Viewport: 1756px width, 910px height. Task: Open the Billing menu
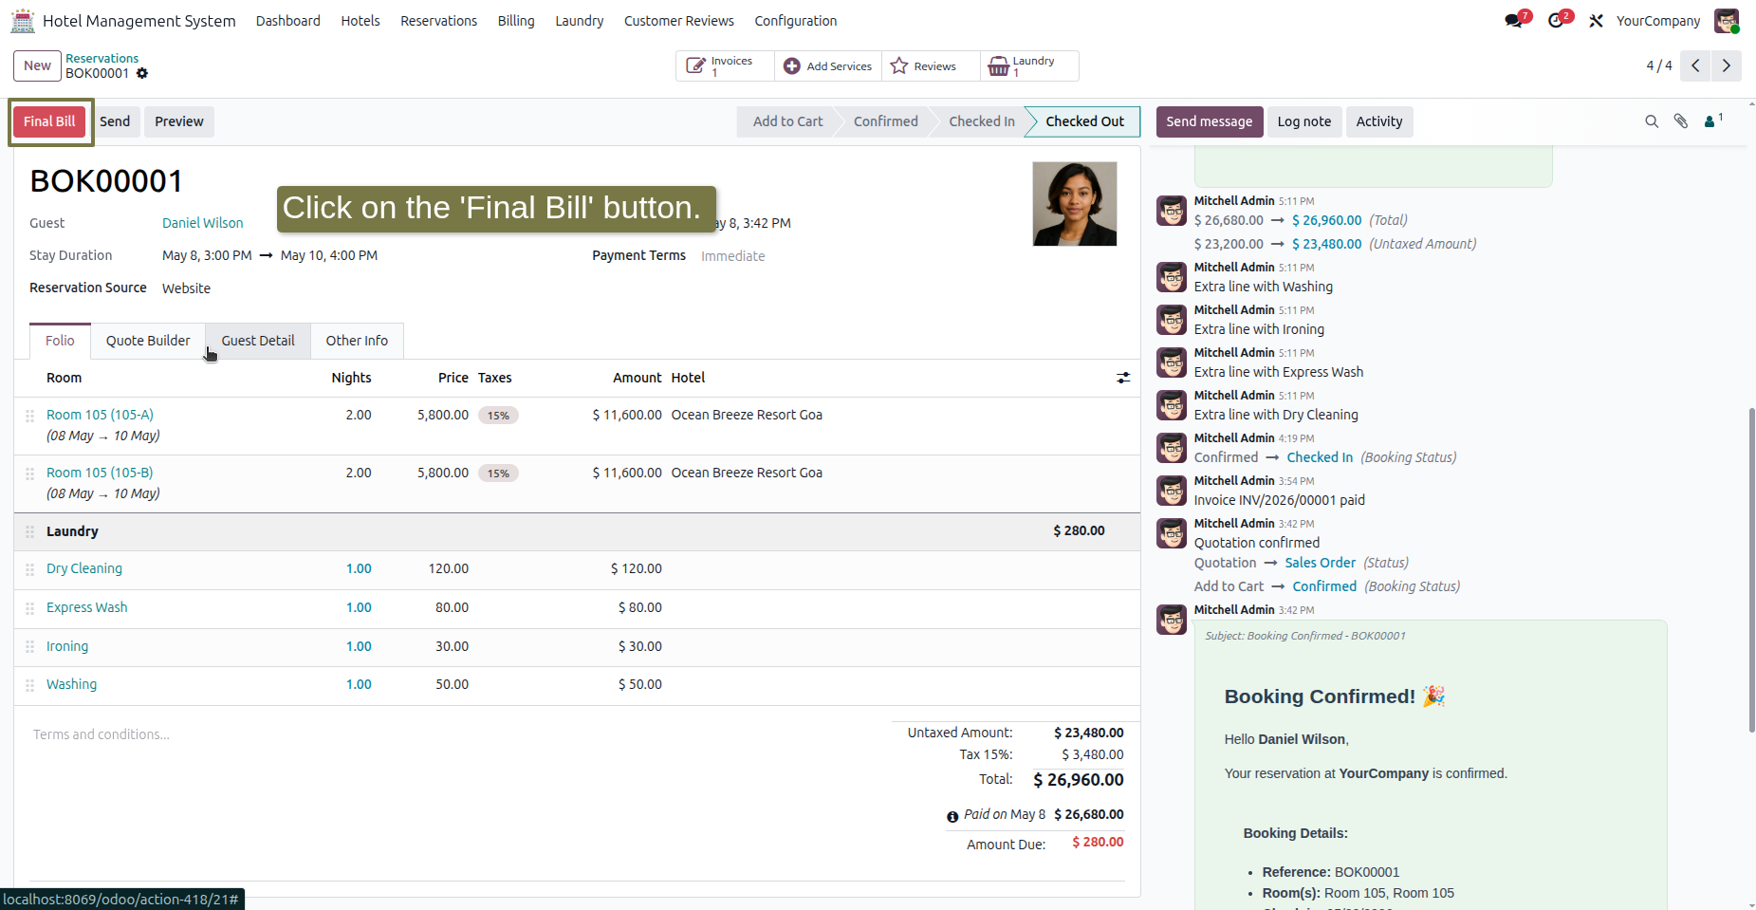click(516, 21)
